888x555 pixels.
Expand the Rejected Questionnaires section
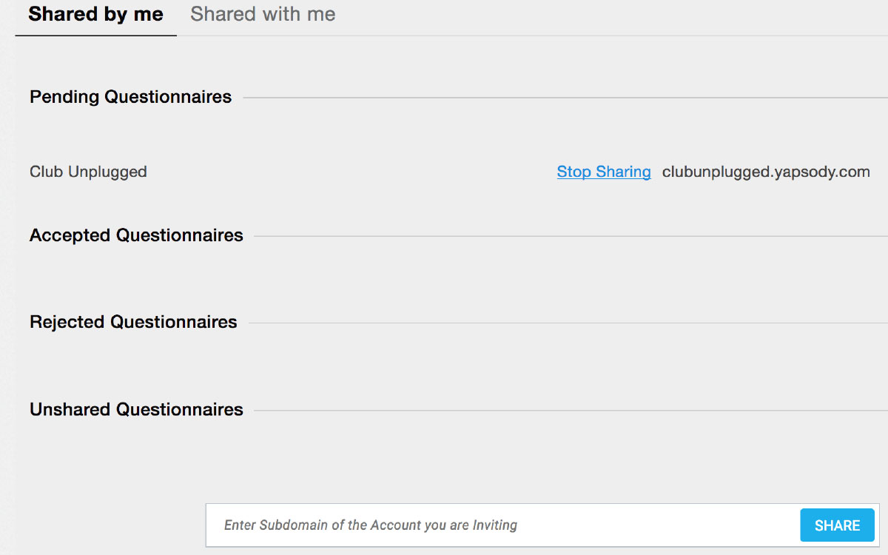tap(133, 322)
